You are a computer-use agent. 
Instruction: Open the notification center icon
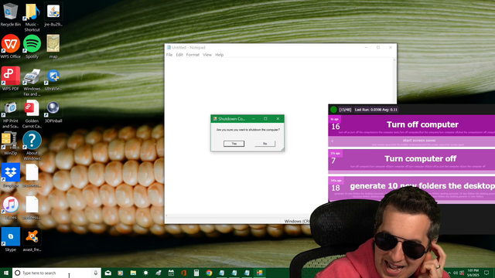[x=486, y=273]
